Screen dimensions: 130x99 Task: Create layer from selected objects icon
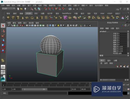[x=127, y=66]
